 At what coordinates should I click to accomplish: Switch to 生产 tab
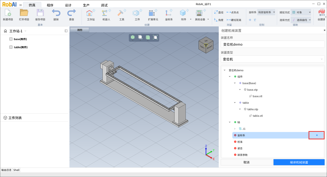(86, 5)
